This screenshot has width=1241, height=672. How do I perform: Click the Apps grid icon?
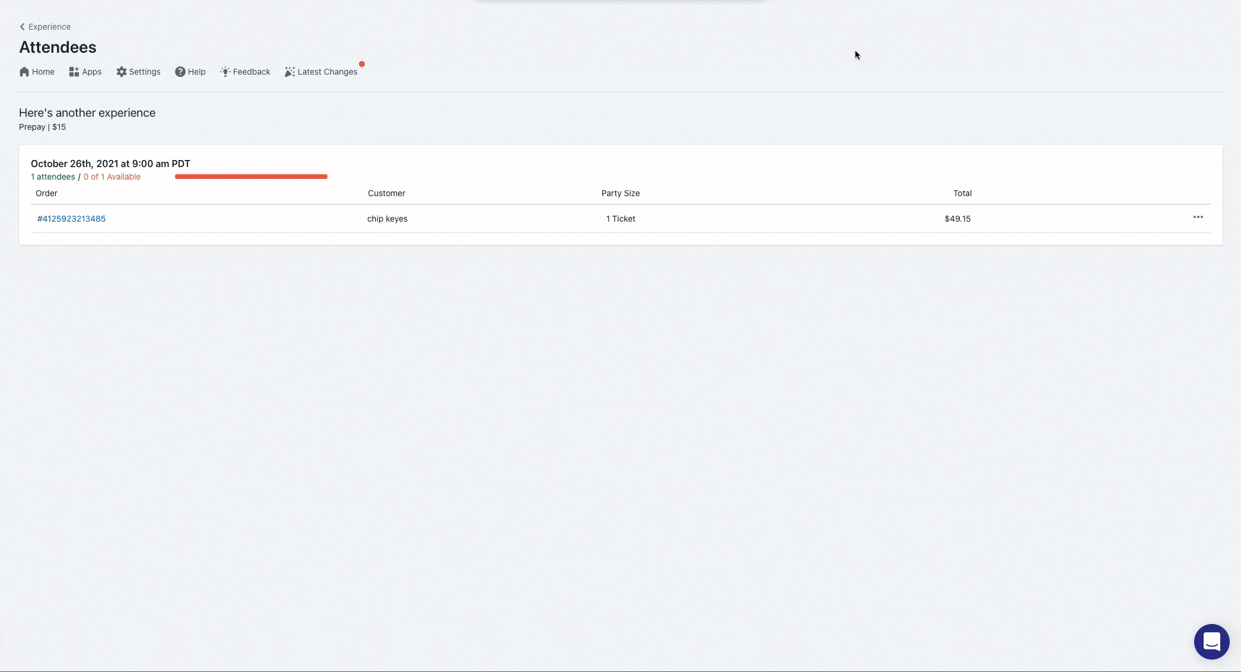(74, 72)
